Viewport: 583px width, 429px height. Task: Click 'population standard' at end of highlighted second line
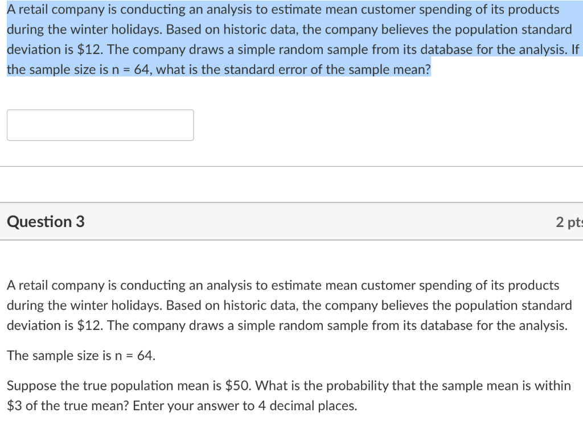[517, 30]
